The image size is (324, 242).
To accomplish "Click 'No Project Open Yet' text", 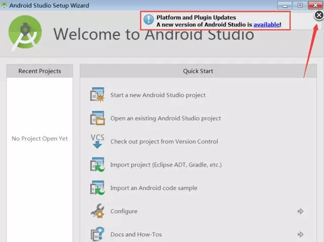I will [39, 138].
